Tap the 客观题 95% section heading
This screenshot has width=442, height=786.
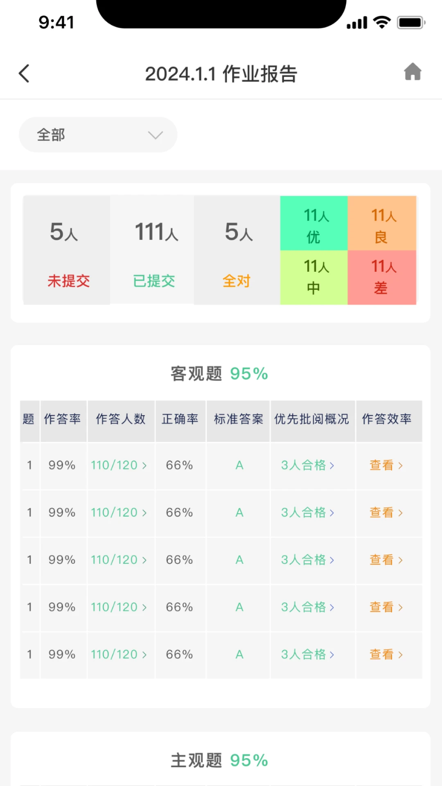pos(219,374)
